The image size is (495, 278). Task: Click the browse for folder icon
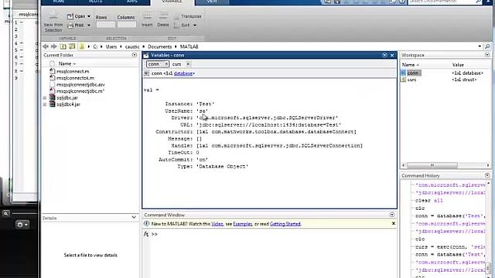[72, 46]
